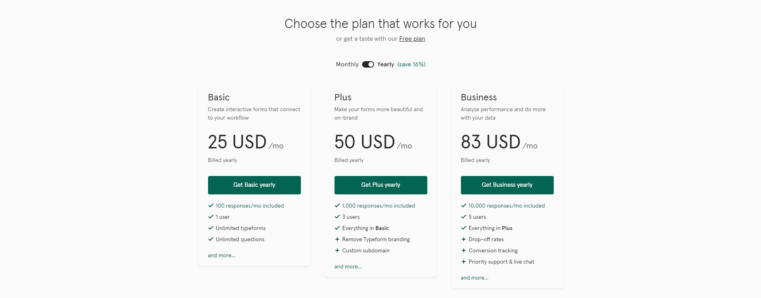Viewport: 761px width, 298px height.
Task: Expand 'and more...' under the Business plan
Action: coord(474,278)
